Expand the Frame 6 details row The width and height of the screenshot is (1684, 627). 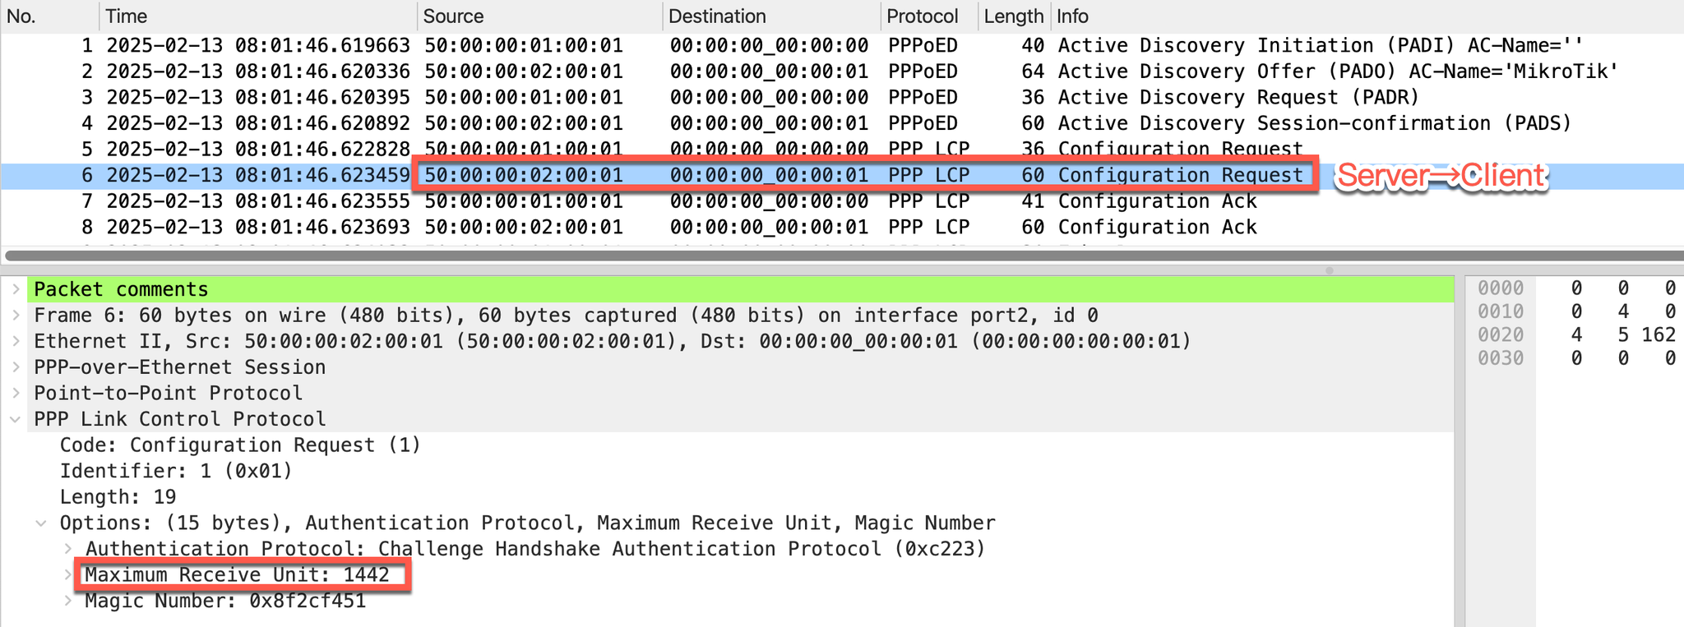tap(16, 316)
